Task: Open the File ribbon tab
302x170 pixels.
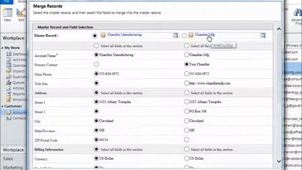Action: [x=7, y=2]
